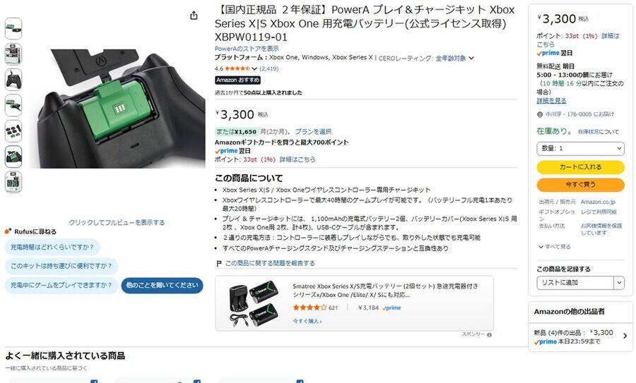636x383 pixels.
Task: Ask Rufus 充電時間はどれくらいですか
Action: tap(52, 247)
